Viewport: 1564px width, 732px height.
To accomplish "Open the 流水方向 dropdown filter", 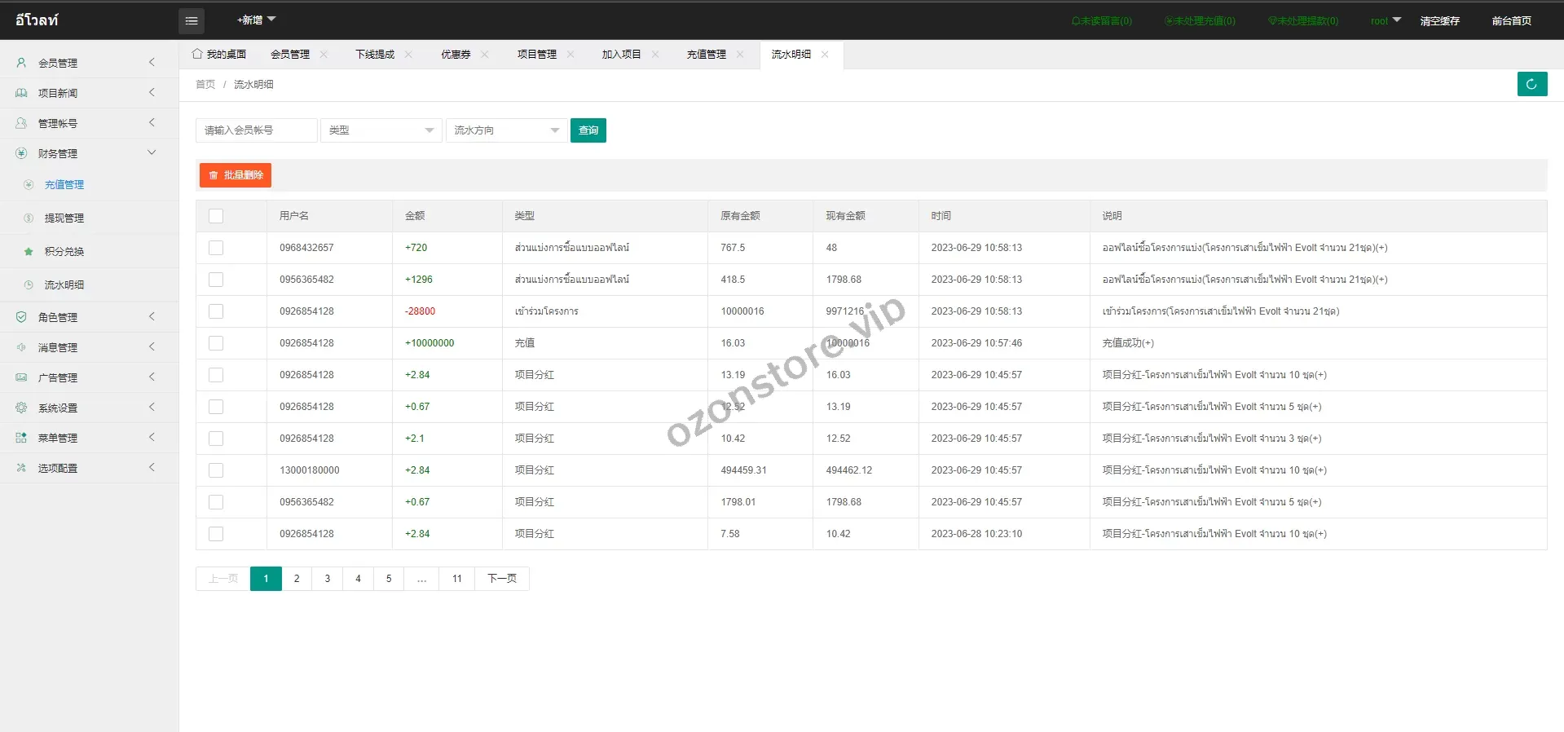I will pos(506,130).
